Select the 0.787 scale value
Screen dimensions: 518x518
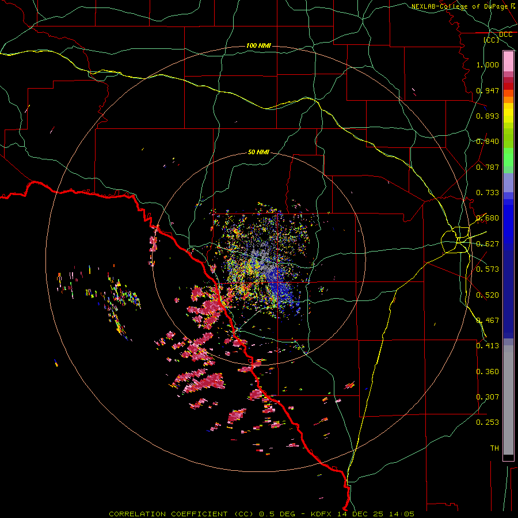[x=487, y=167]
